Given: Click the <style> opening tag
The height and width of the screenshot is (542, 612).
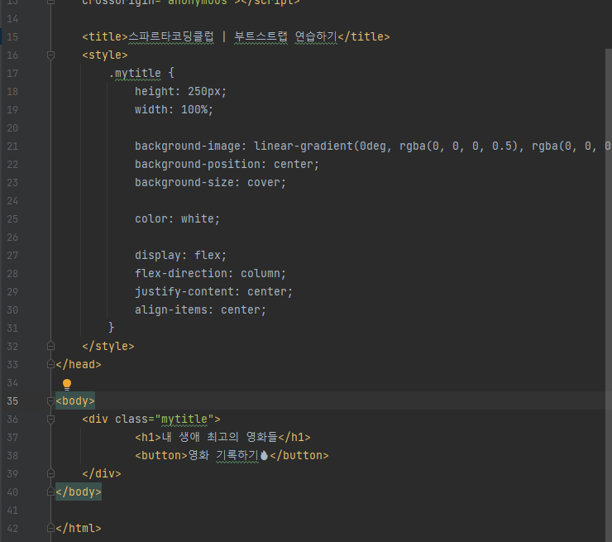Looking at the screenshot, I should (105, 55).
